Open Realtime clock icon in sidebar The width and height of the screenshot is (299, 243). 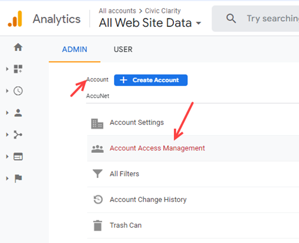[x=18, y=91]
